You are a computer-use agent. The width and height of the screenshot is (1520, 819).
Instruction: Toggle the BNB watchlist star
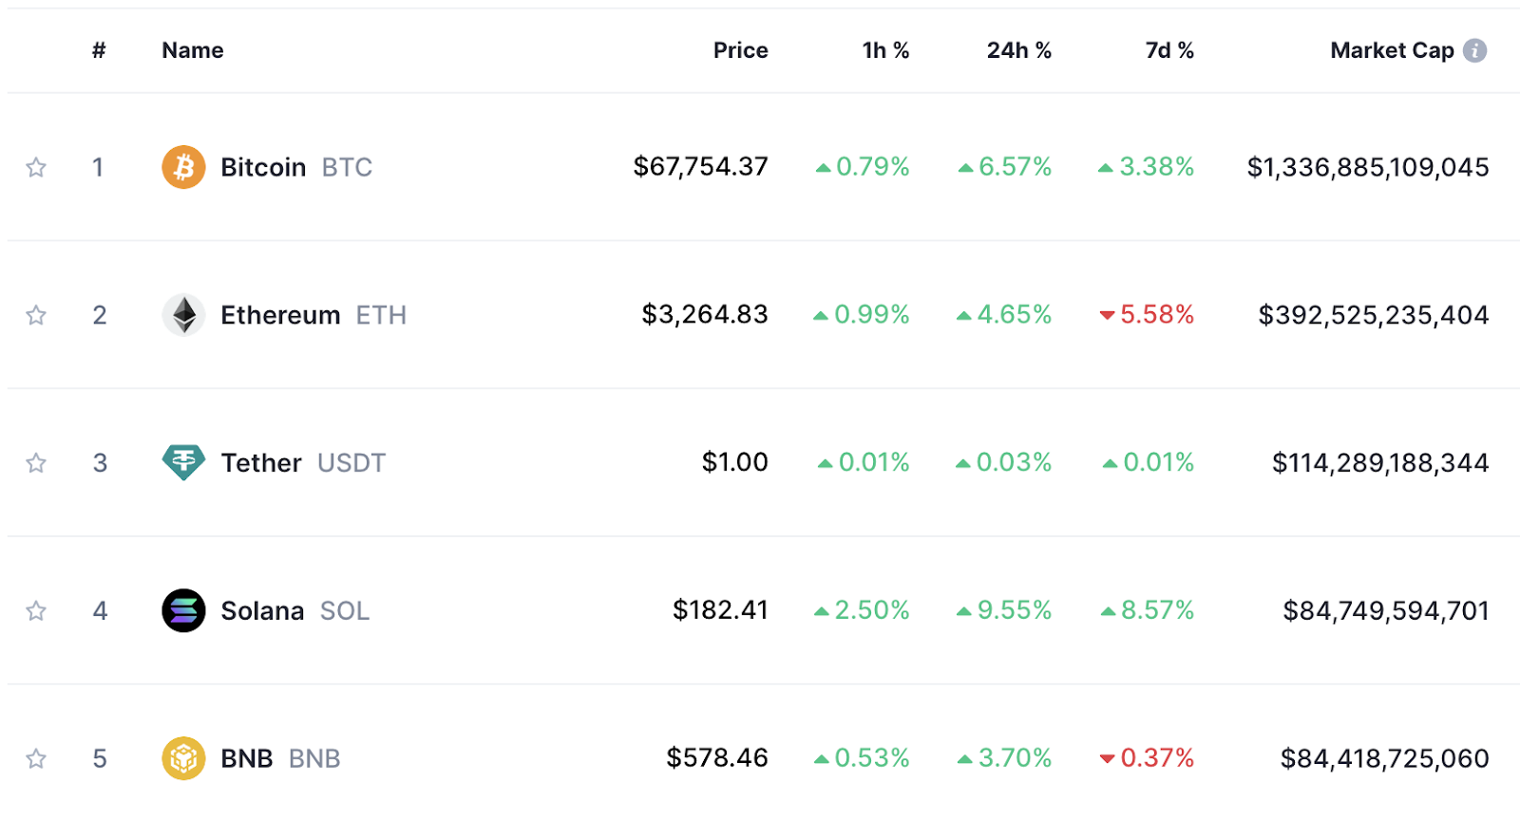point(36,758)
